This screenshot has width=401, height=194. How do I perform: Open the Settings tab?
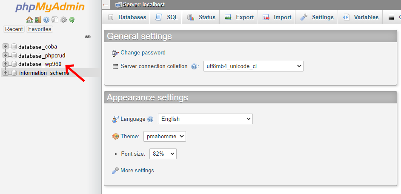click(317, 17)
